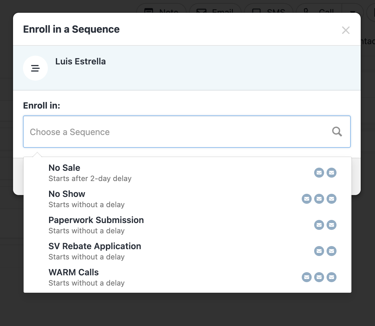
Task: Click first email step icon for No Show
Action: 307,199
